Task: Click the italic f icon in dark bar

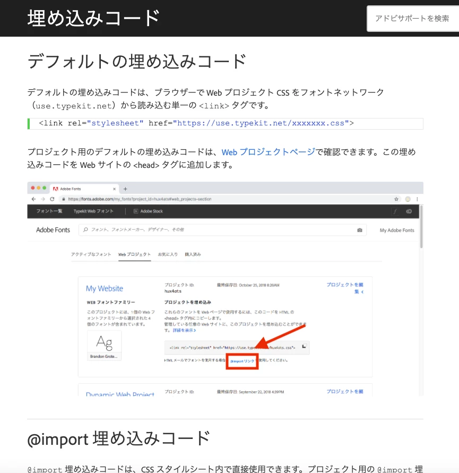Action: [x=395, y=212]
